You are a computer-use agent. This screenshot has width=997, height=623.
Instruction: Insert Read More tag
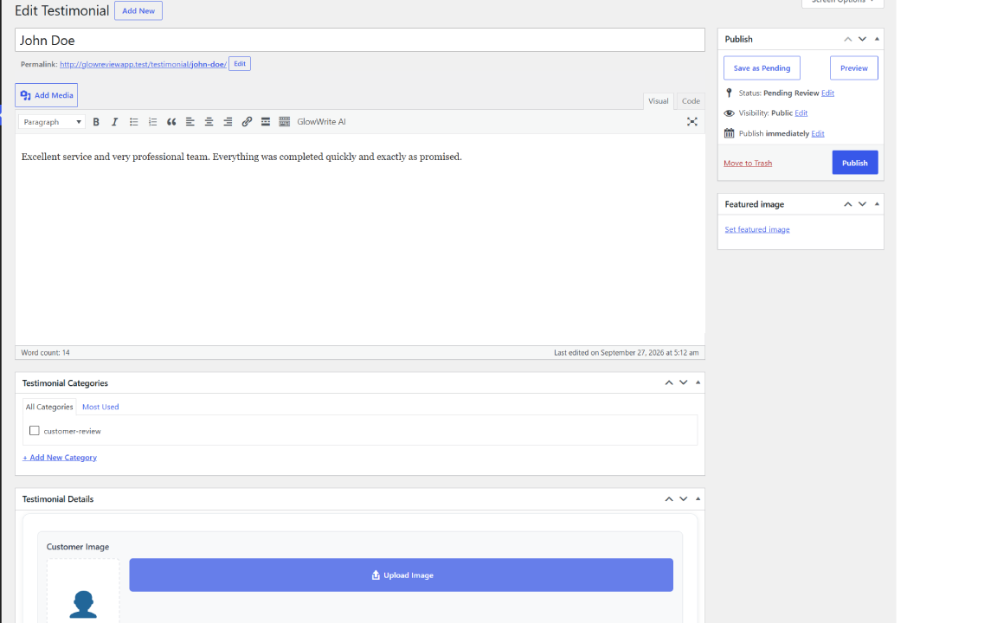266,122
